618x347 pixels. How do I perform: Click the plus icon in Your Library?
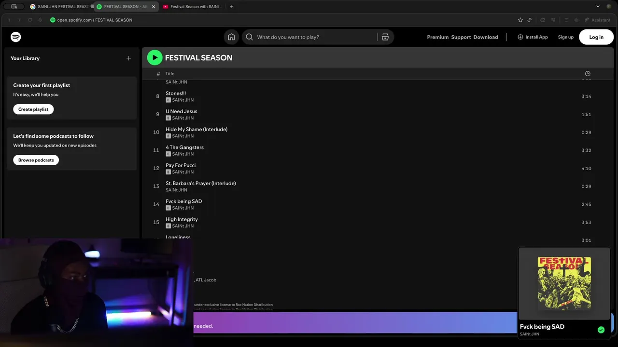(128, 58)
